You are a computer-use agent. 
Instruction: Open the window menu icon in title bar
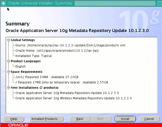coord(3,3)
